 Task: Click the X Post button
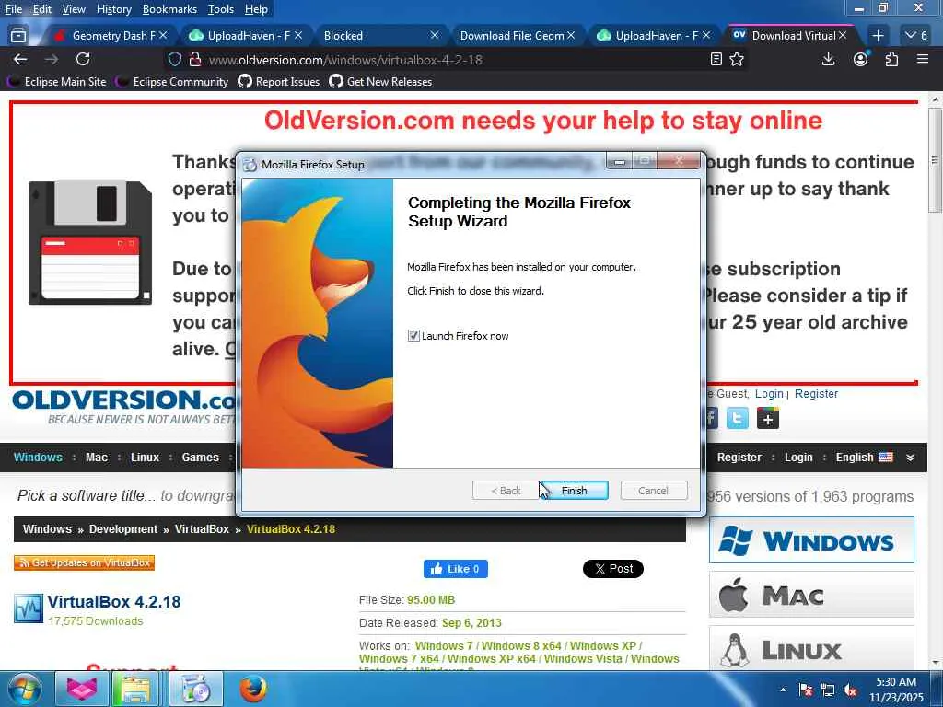pyautogui.click(x=612, y=569)
